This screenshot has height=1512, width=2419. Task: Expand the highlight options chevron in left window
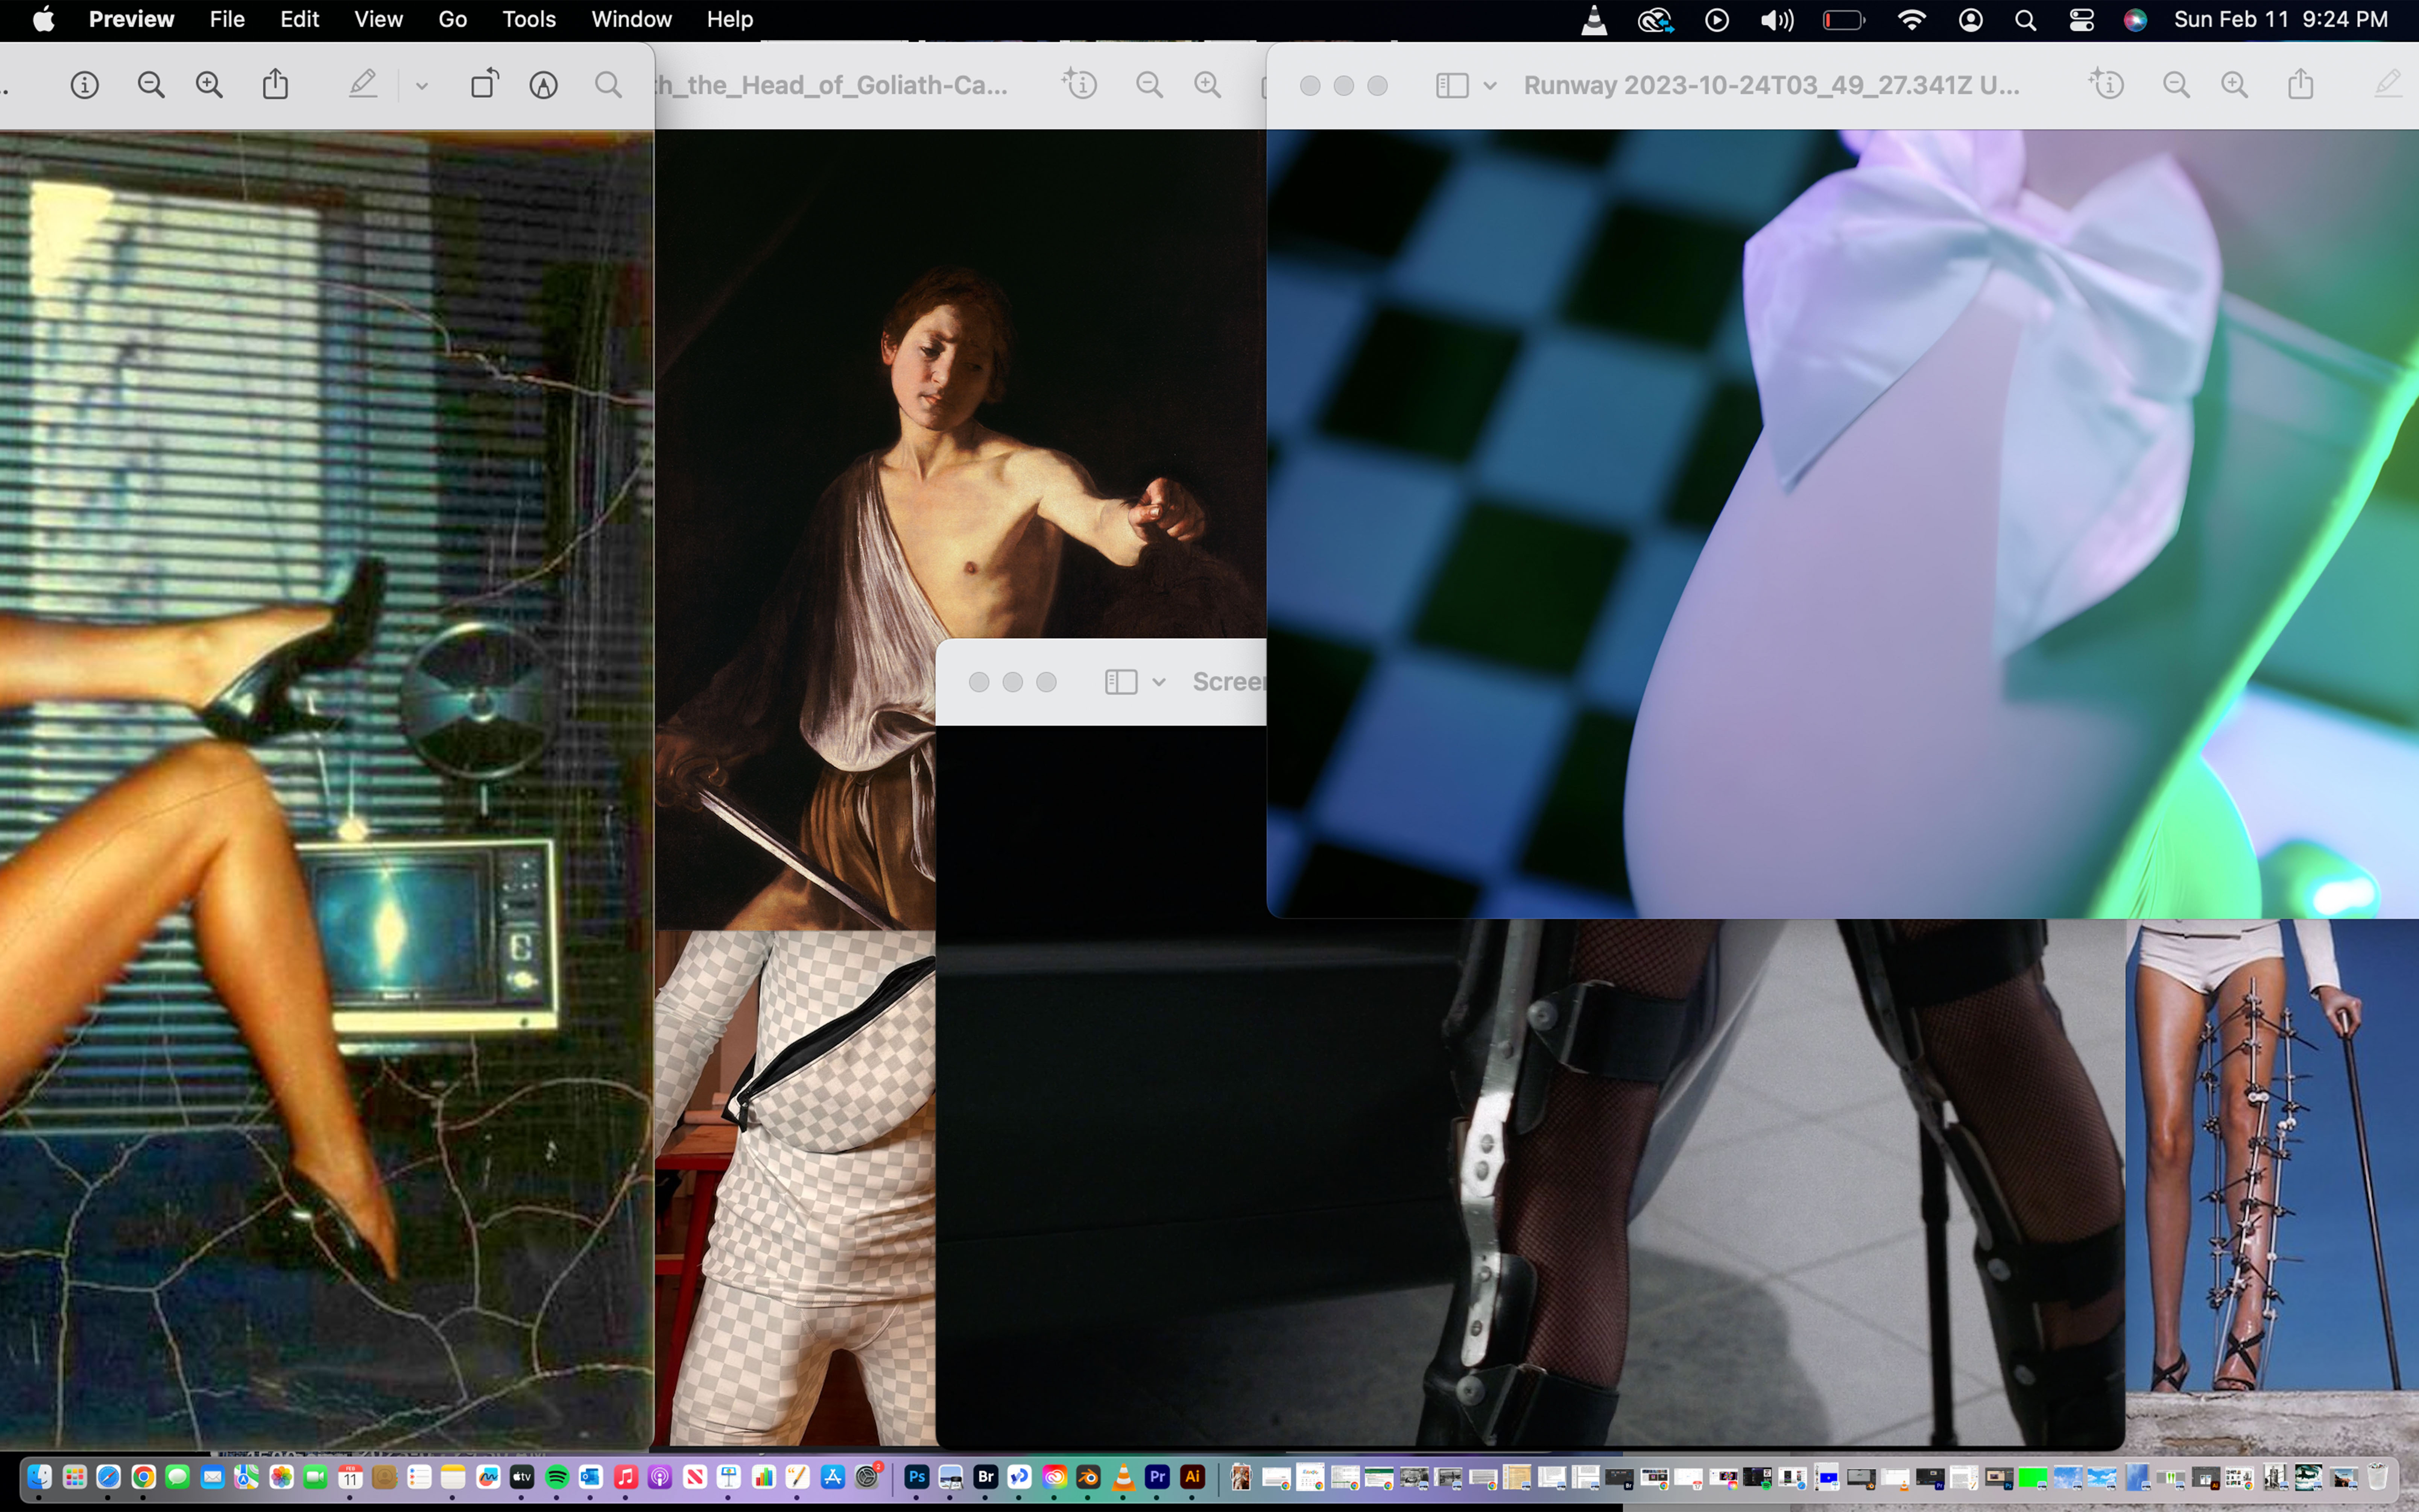coord(421,87)
